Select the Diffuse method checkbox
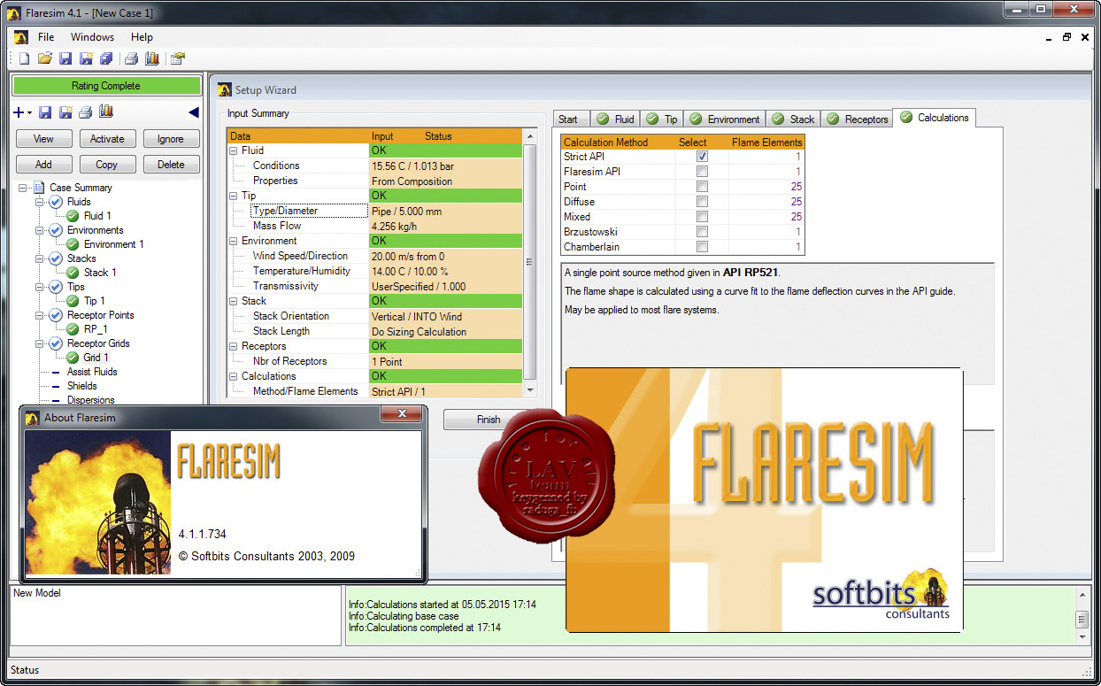Screen dimensions: 1101x686 [702, 202]
